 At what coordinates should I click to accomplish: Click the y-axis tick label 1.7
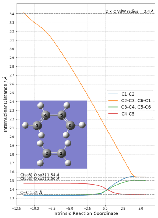click(12, 163)
